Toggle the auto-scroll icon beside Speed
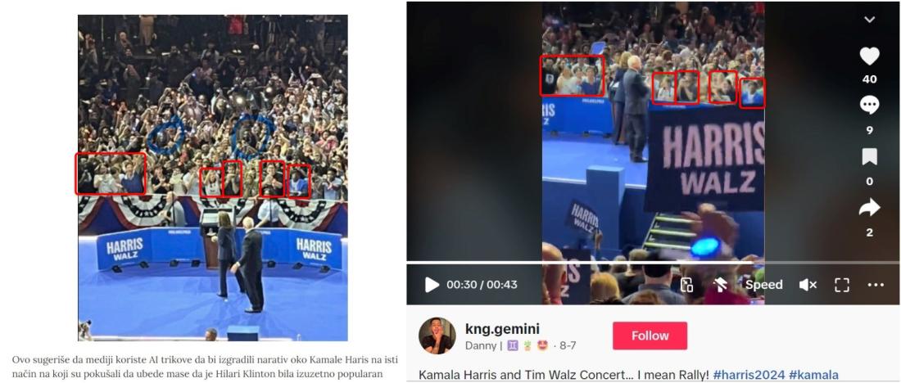 pyautogui.click(x=721, y=285)
